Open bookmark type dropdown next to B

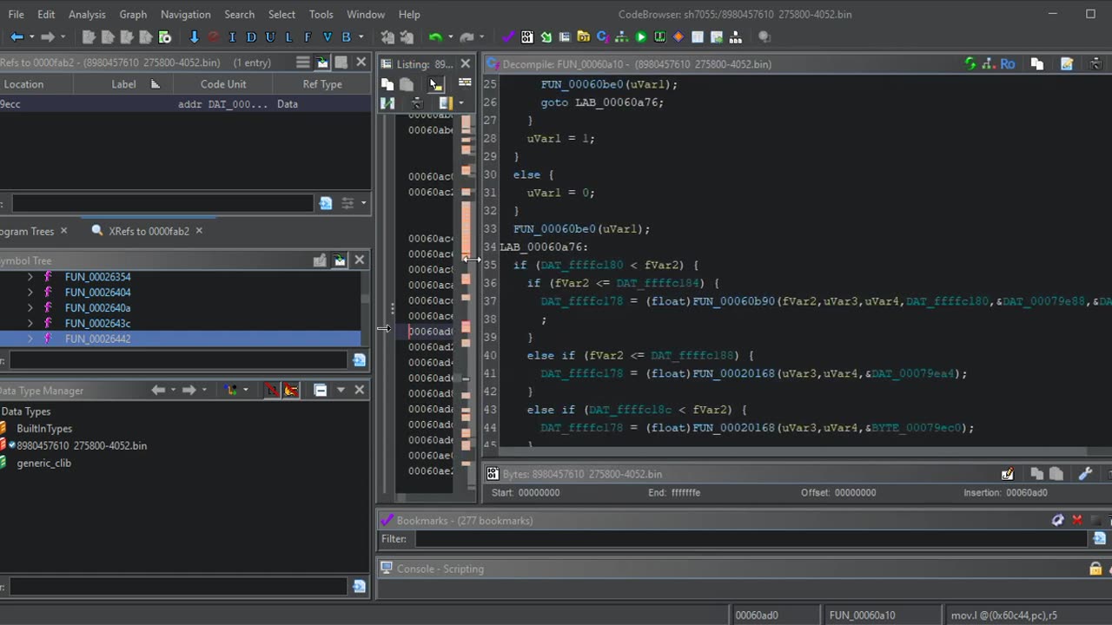361,36
